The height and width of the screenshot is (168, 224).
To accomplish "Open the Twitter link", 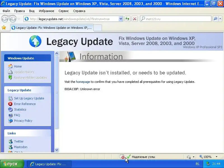I will pos(19,141).
